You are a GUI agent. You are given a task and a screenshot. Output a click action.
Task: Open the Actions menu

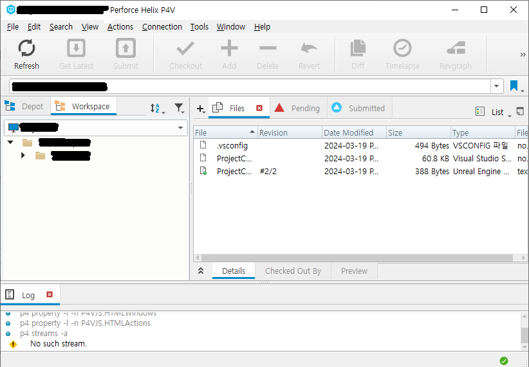pyautogui.click(x=120, y=26)
